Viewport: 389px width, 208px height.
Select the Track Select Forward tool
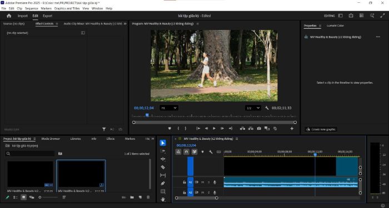(163, 151)
